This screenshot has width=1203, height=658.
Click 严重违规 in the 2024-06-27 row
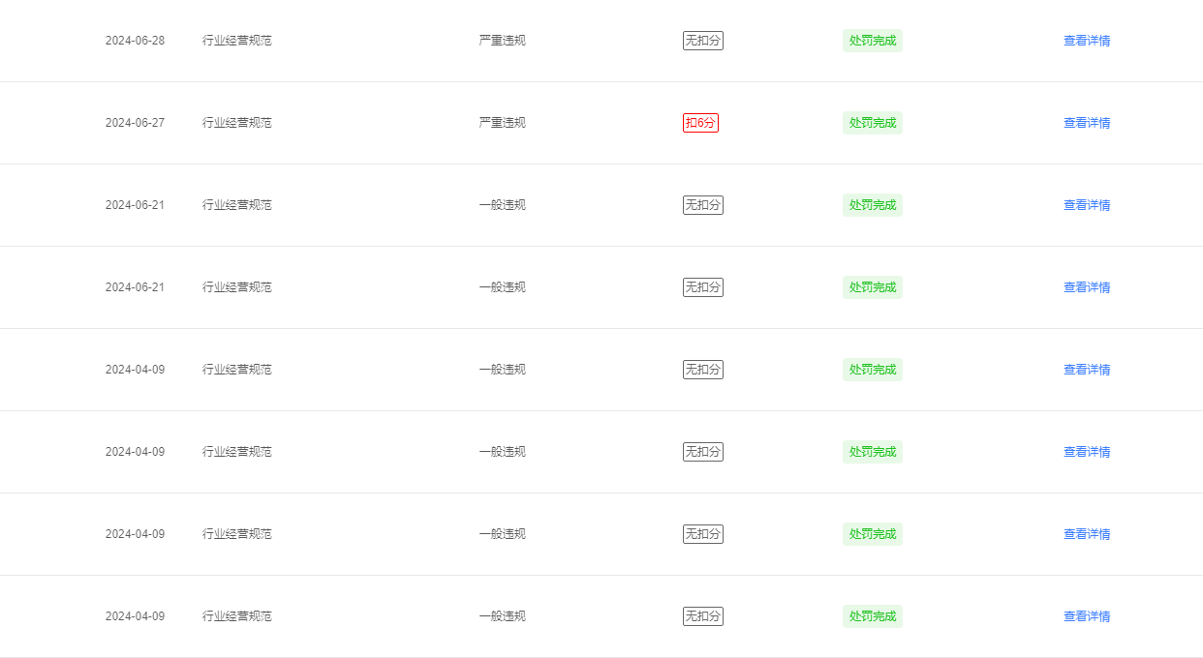pos(503,123)
